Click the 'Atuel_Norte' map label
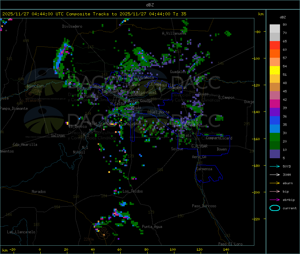This screenshot has height=254, width=300. (158, 112)
